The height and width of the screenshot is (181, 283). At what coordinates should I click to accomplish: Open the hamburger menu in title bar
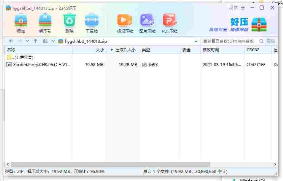click(x=243, y=8)
